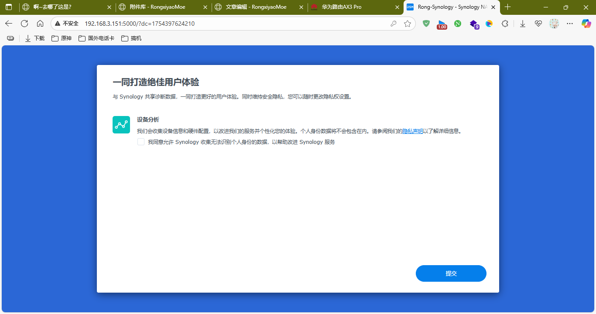Open the Extensions puzzle piece menu

tap(505, 24)
